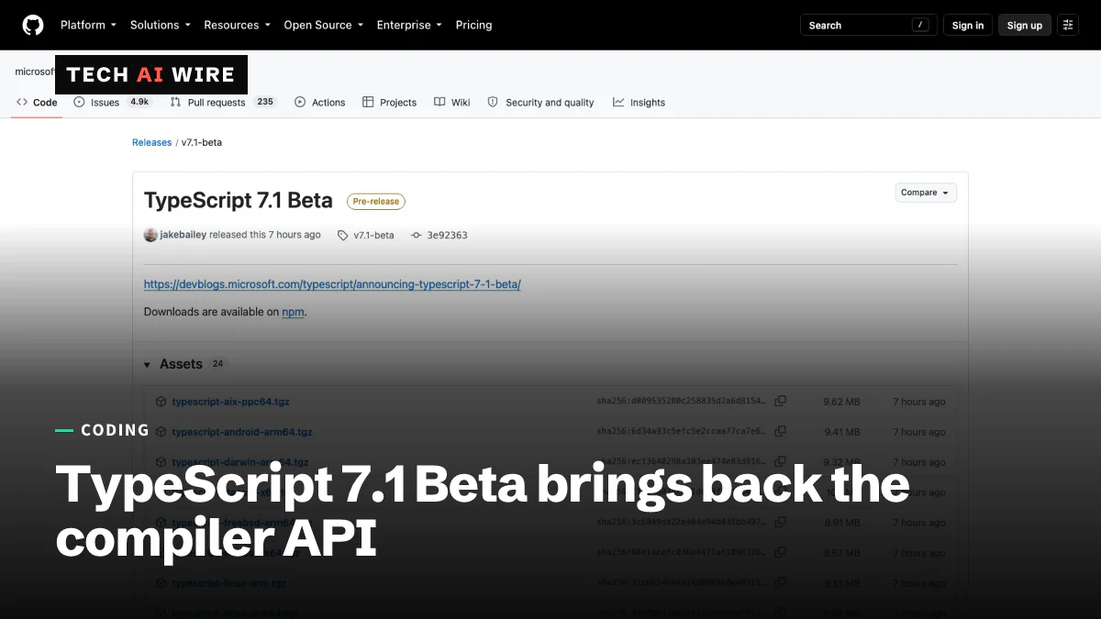Open Security and quality tab

(x=540, y=102)
